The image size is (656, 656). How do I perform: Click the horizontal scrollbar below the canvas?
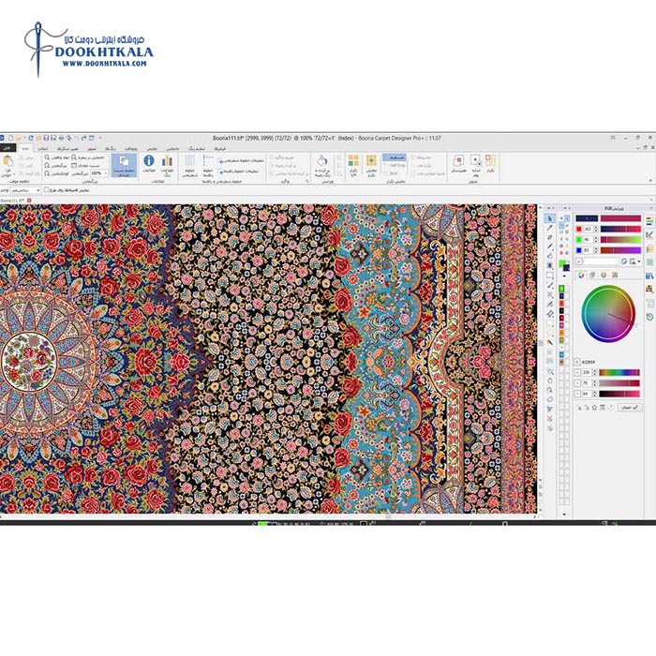(x=268, y=516)
